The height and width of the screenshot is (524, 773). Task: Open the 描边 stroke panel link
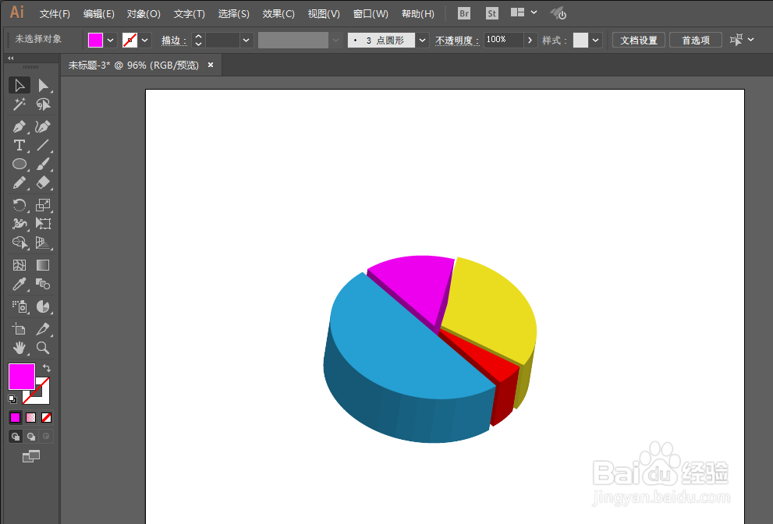pyautogui.click(x=174, y=41)
